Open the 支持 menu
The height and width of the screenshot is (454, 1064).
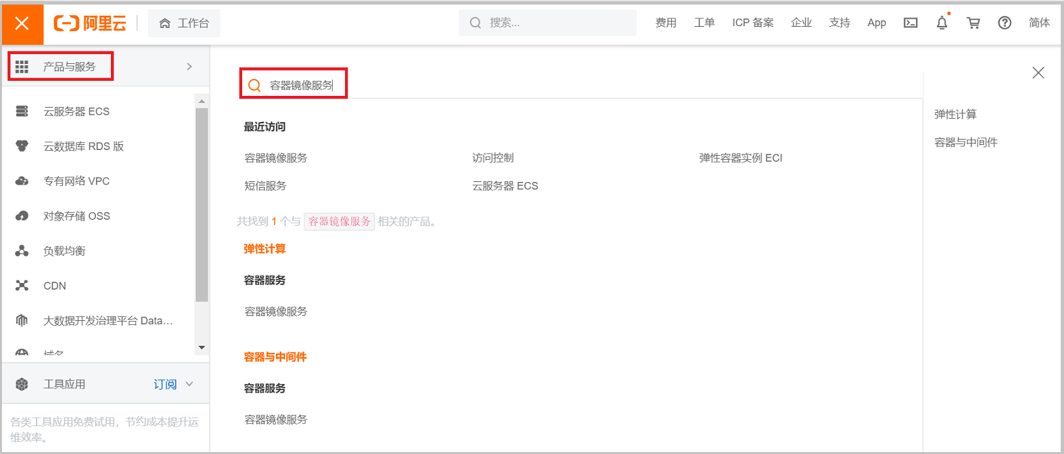coord(840,23)
